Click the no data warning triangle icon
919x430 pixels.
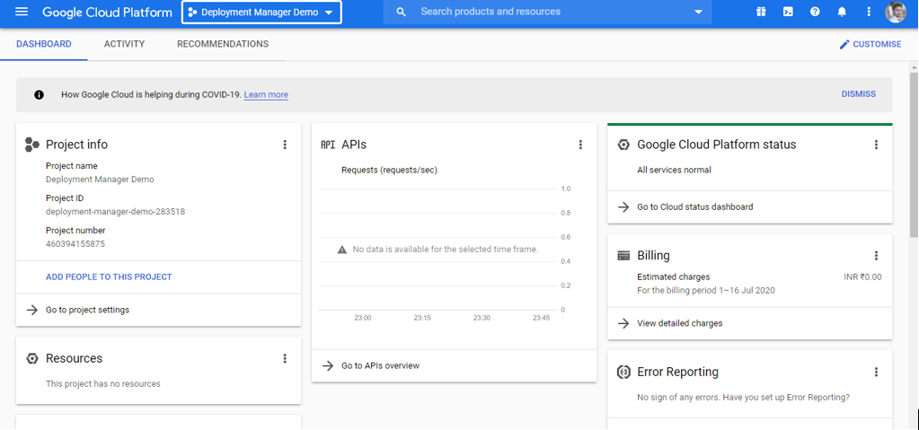(342, 250)
